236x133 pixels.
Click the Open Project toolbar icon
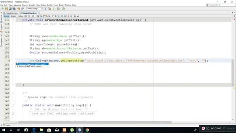[10, 9]
